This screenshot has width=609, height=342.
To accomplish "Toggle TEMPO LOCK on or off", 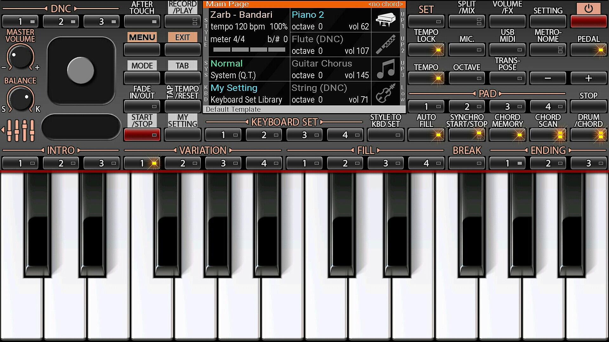I will click(426, 50).
